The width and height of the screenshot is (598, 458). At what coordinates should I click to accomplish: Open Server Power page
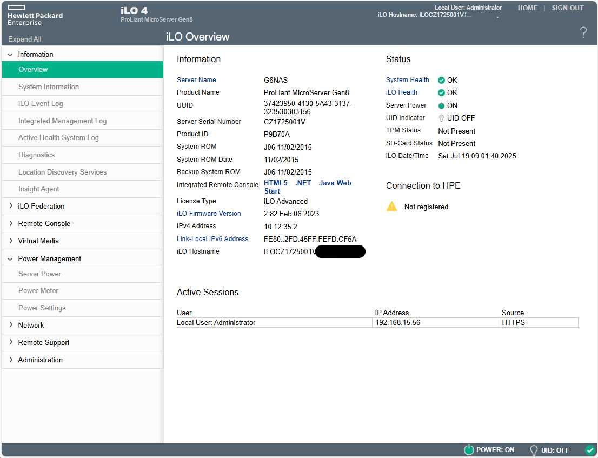pyautogui.click(x=82, y=274)
